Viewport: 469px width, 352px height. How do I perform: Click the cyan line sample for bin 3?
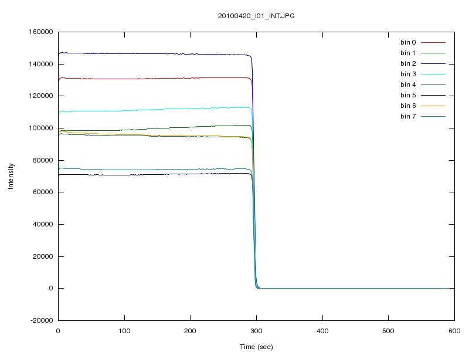pyautogui.click(x=433, y=74)
